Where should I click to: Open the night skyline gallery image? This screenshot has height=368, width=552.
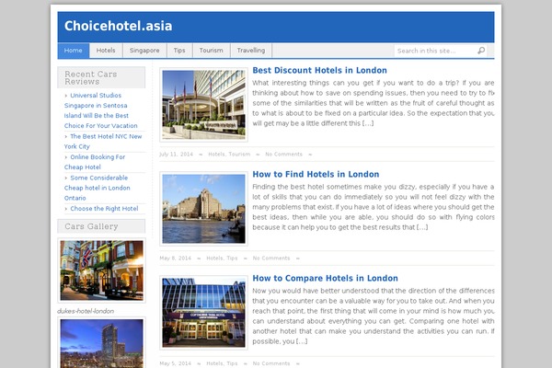[101, 342]
